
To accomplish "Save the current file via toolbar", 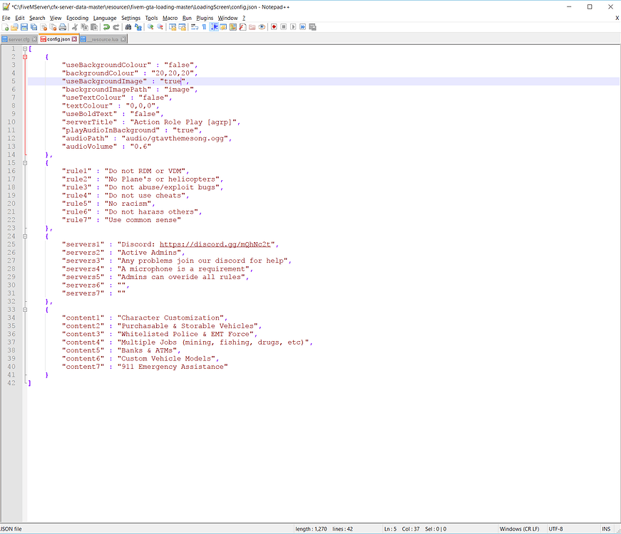I will coord(24,27).
